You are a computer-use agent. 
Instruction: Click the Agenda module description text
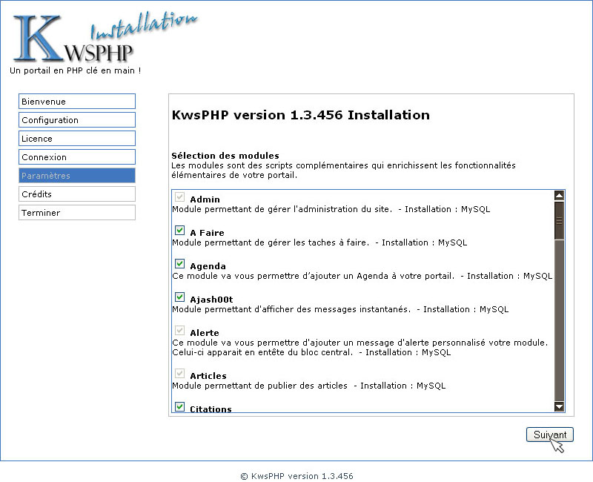pyautogui.click(x=362, y=276)
